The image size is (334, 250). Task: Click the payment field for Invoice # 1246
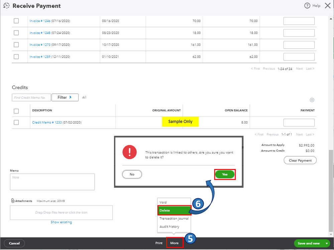[x=299, y=21]
